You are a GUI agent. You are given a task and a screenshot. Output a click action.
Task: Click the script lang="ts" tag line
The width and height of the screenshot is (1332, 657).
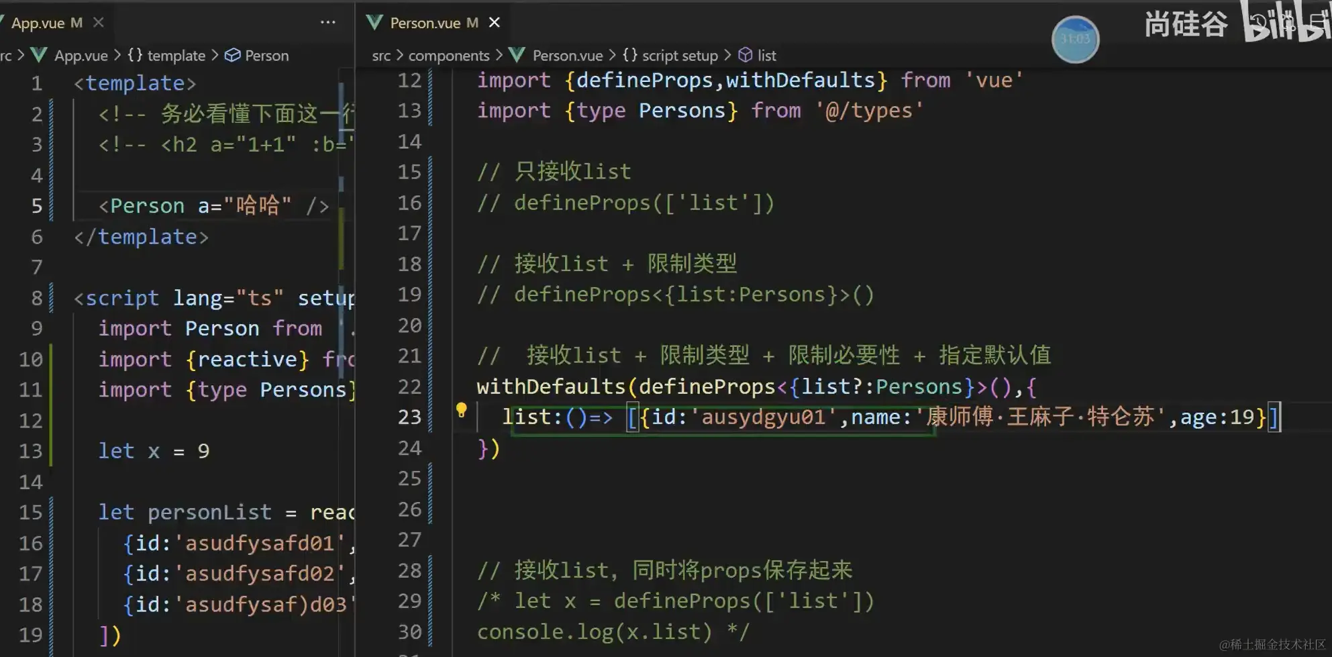pos(213,298)
